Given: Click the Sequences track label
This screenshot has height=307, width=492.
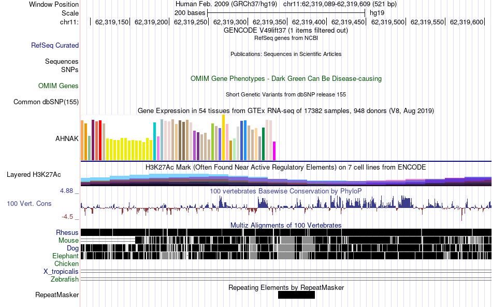Looking at the screenshot, I should 62,61.
